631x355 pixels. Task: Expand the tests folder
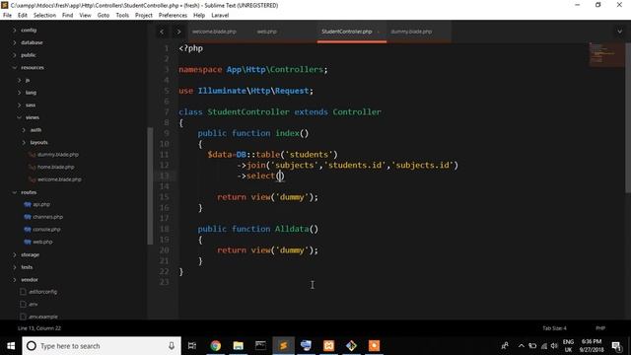(15, 267)
